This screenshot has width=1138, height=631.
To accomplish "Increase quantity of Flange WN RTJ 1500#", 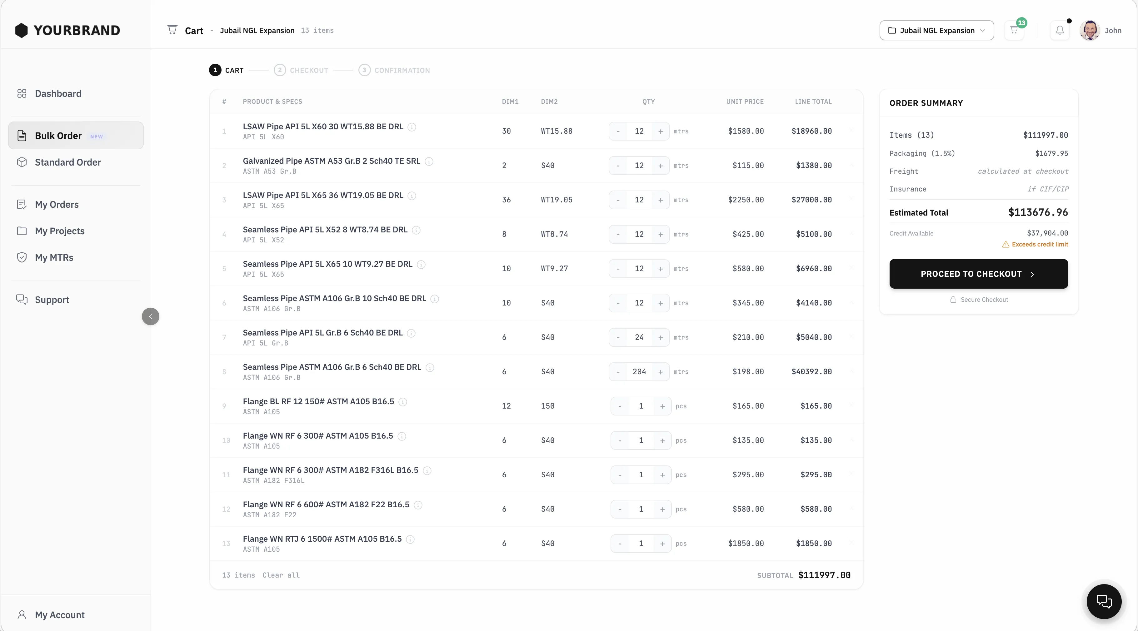I will [662, 544].
